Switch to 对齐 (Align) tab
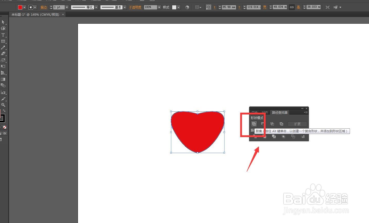Viewport: 369px width, 223px height. tap(265, 113)
